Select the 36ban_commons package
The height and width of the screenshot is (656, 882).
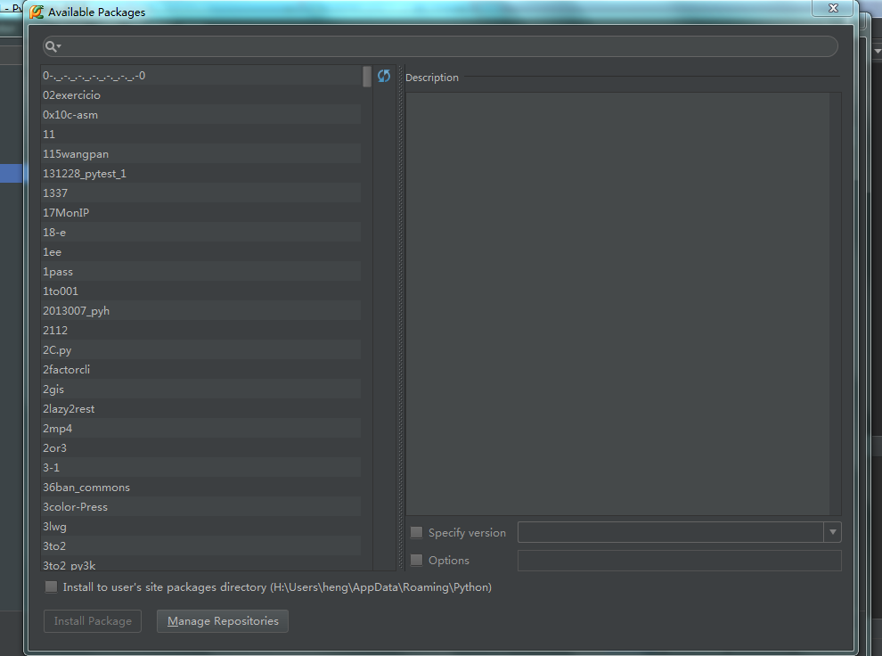(x=200, y=488)
